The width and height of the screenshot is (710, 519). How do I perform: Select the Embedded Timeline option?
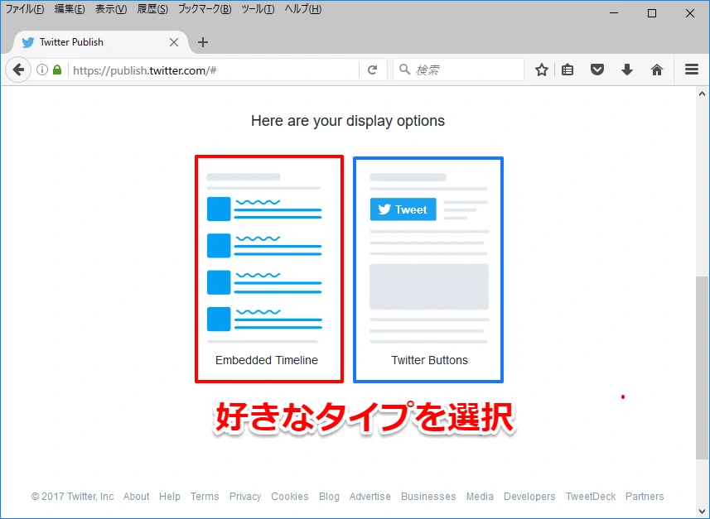(268, 269)
